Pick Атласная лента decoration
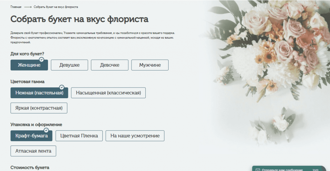Viewport: 330px width, 171px height. click(33, 151)
